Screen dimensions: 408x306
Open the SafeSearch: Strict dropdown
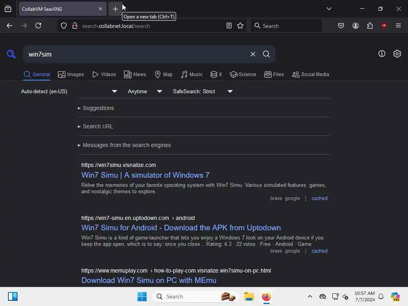tap(202, 91)
